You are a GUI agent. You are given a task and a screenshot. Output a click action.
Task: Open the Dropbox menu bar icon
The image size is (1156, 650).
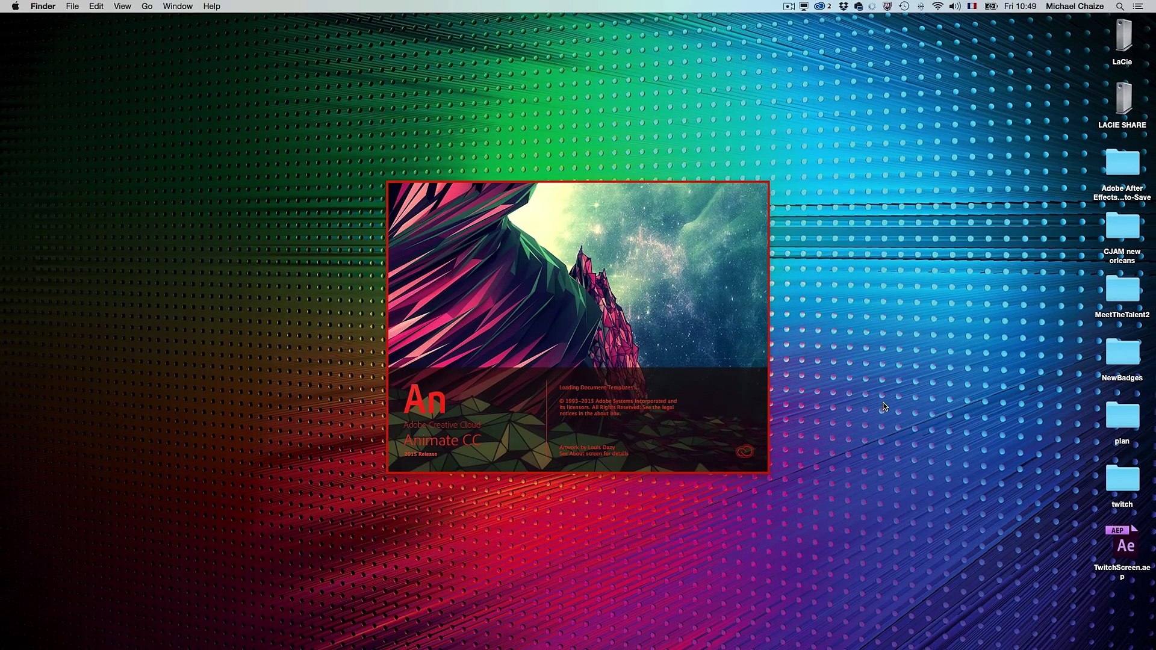tap(843, 6)
